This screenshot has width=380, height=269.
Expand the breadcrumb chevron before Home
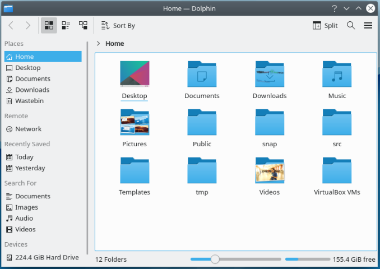pos(99,43)
